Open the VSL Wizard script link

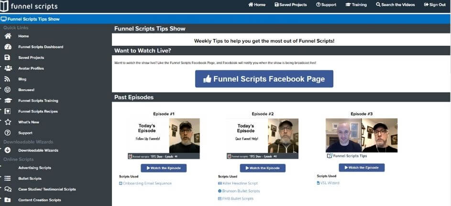point(328,183)
